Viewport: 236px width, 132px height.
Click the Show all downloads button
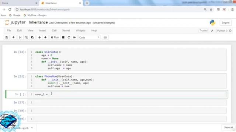[x=228, y=128]
